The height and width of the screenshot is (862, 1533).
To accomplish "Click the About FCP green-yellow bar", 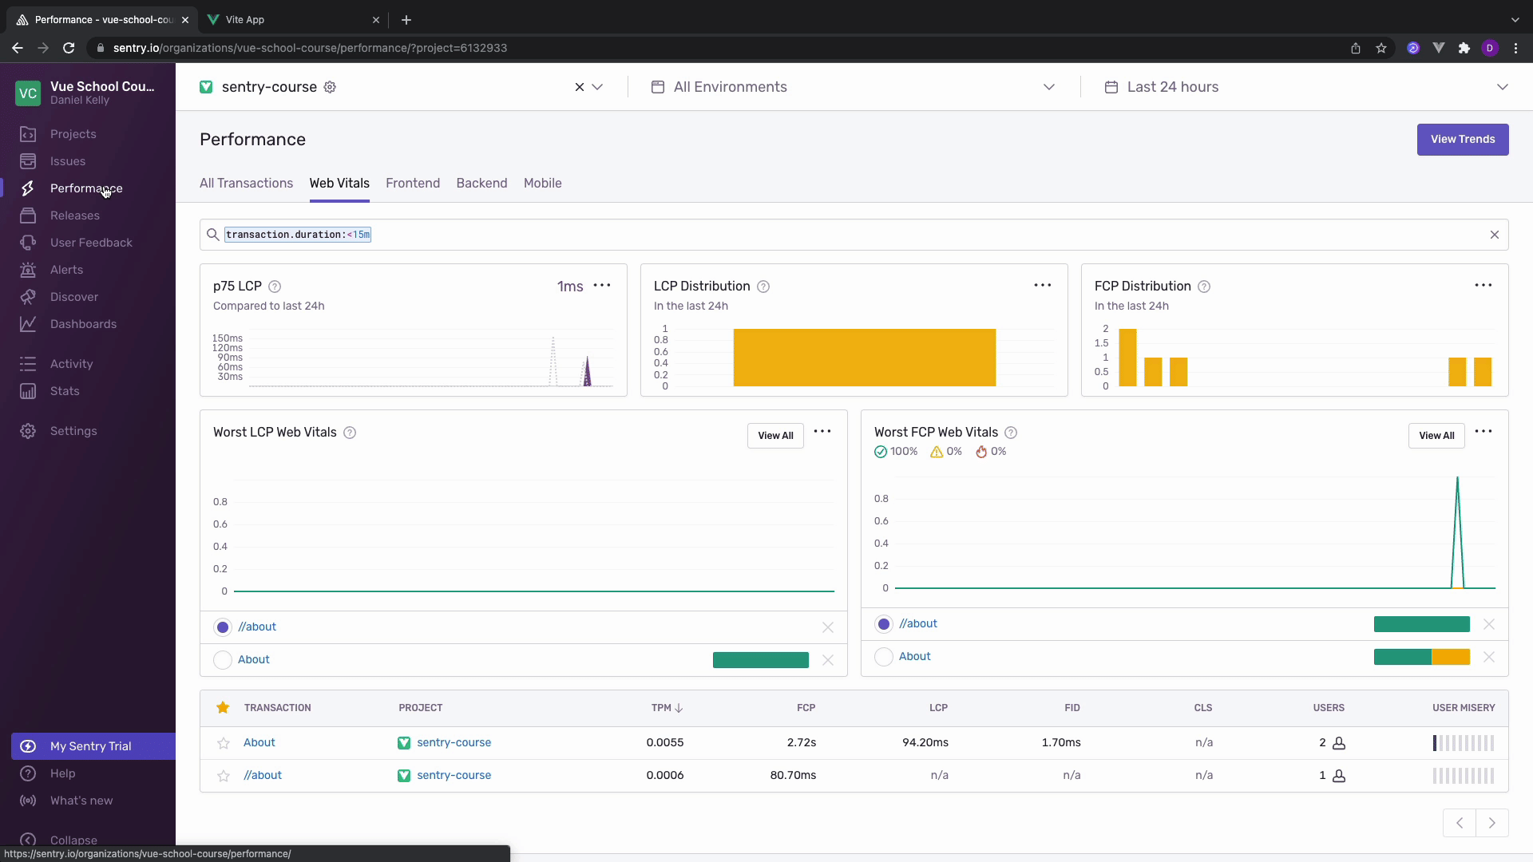I will [x=1421, y=657].
